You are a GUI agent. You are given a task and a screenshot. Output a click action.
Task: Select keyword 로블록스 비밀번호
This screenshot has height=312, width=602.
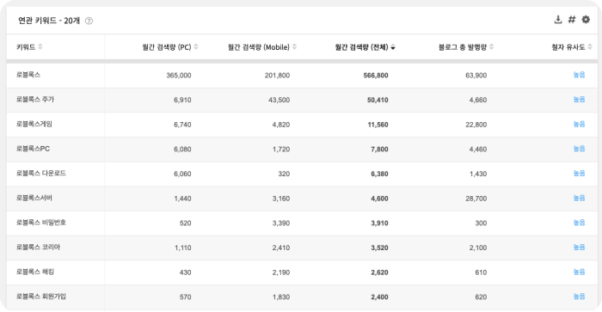41,223
